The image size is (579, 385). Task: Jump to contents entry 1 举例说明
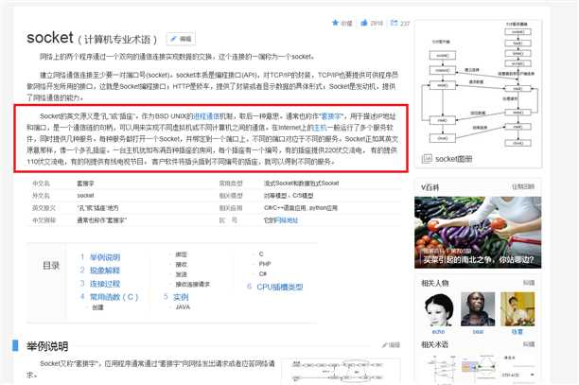(105, 257)
